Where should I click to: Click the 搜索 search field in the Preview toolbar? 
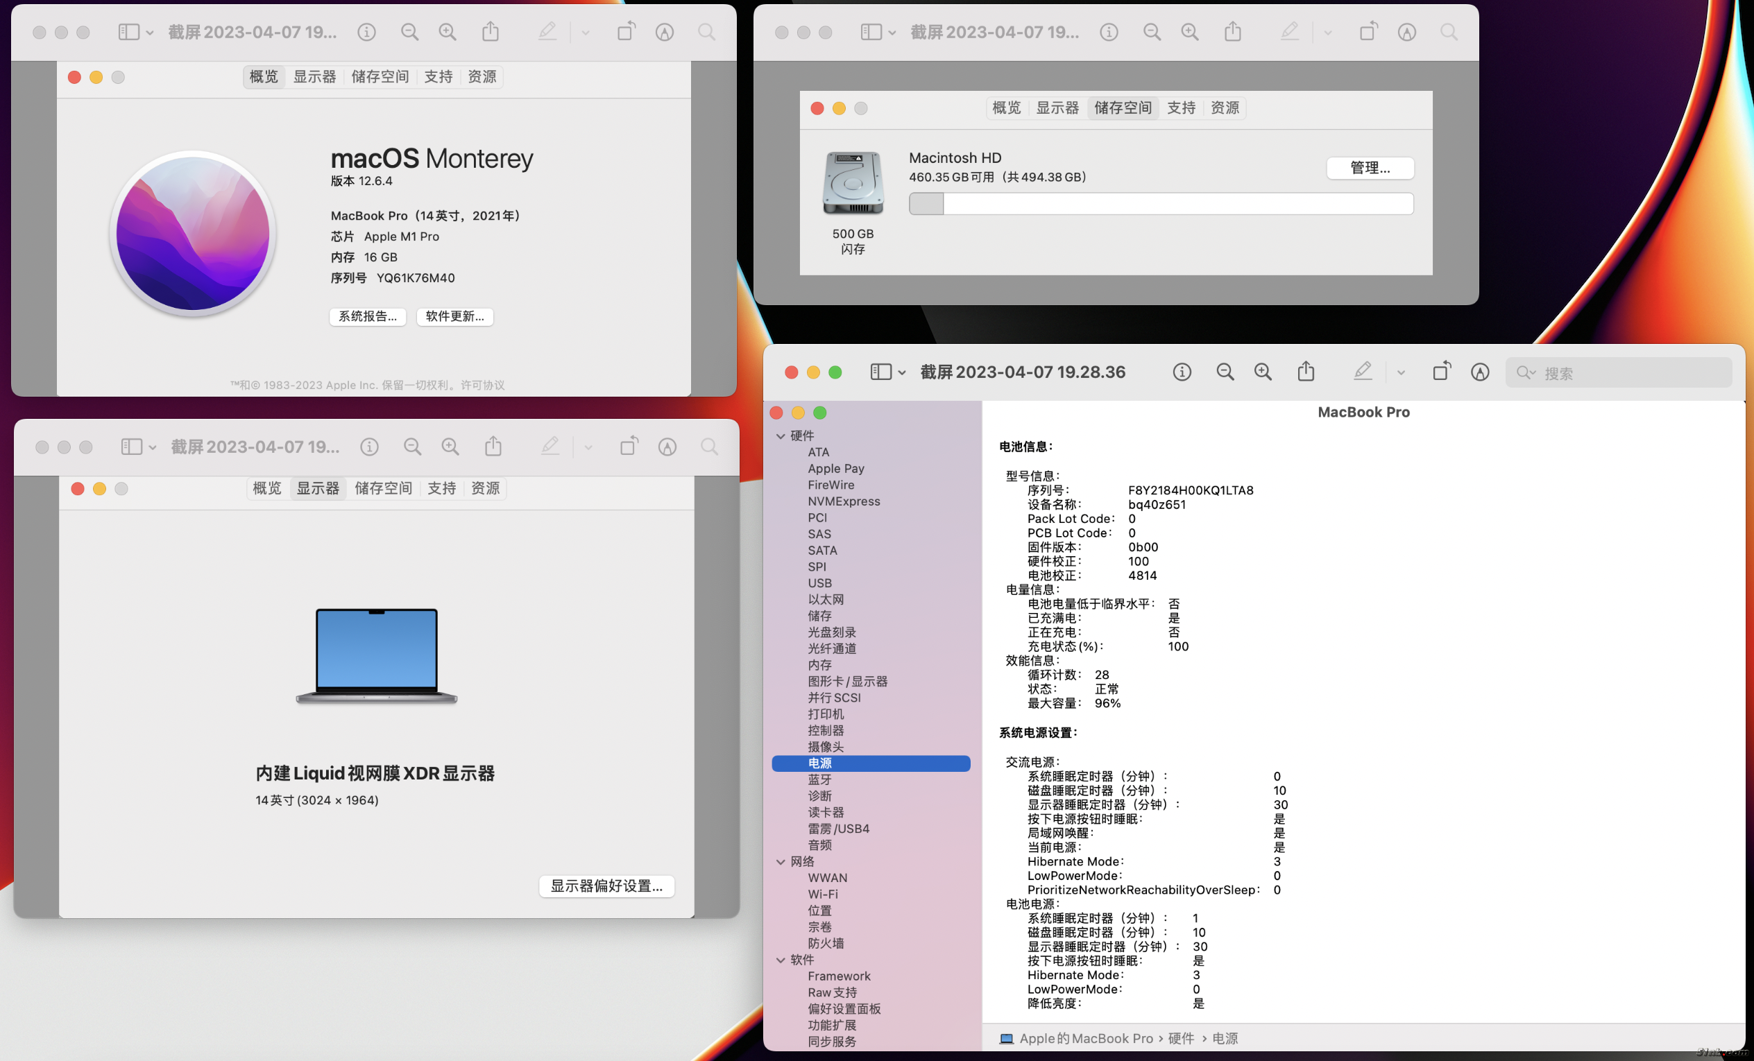pyautogui.click(x=1618, y=373)
